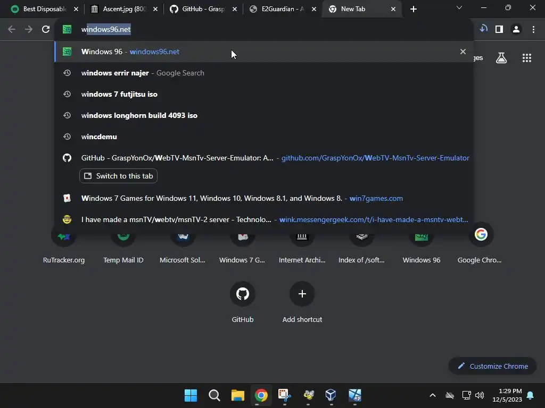This screenshot has width=545, height=408.
Task: Open the Google apps grid
Action: [526, 58]
